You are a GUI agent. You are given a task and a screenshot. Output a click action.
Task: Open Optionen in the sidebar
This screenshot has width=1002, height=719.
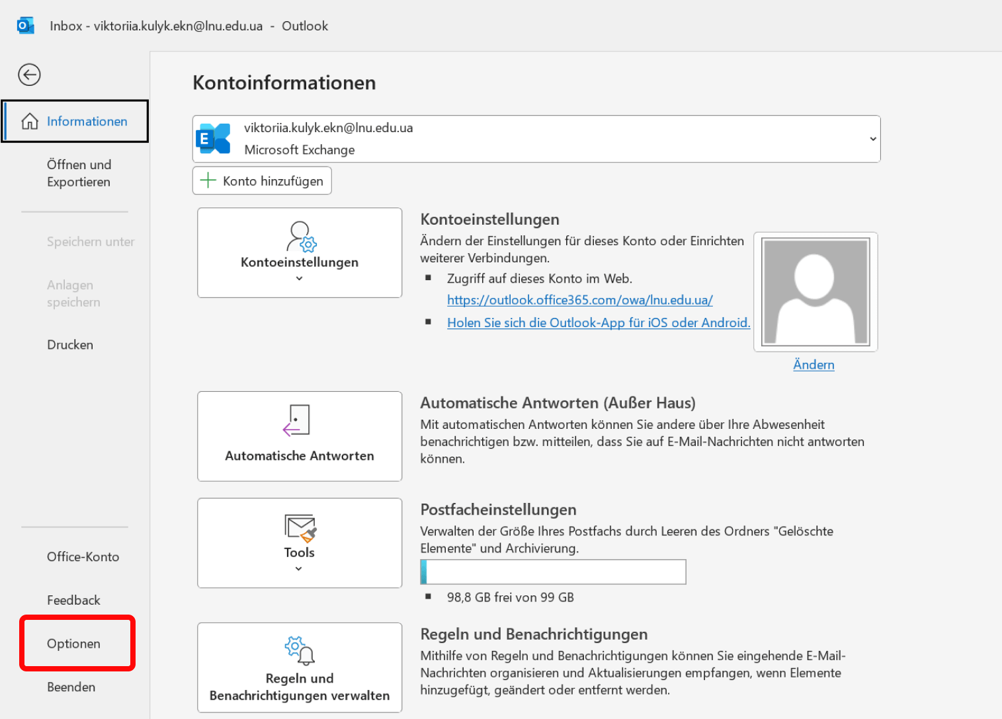click(73, 644)
